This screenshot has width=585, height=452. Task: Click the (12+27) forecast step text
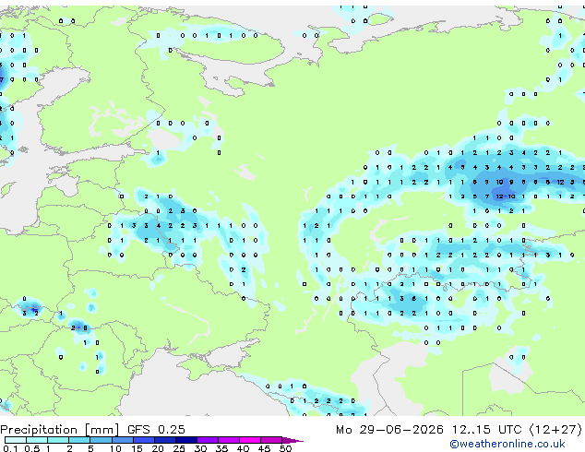[x=555, y=430]
